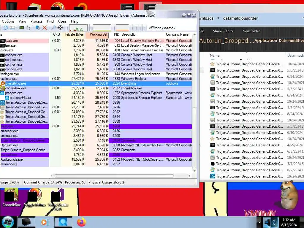This screenshot has width=304, height=228.
Task: Open the ChomikBox desktop shortcut
Action: click(x=11, y=197)
